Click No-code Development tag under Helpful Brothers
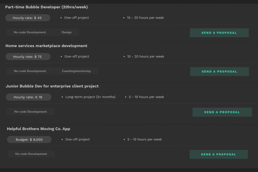The height and width of the screenshot is (172, 258). [31, 154]
